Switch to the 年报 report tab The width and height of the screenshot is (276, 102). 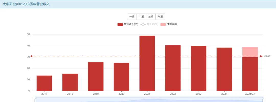point(160,17)
